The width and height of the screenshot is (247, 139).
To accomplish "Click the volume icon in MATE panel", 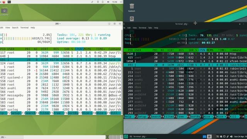I will pyautogui.click(x=108, y=2).
